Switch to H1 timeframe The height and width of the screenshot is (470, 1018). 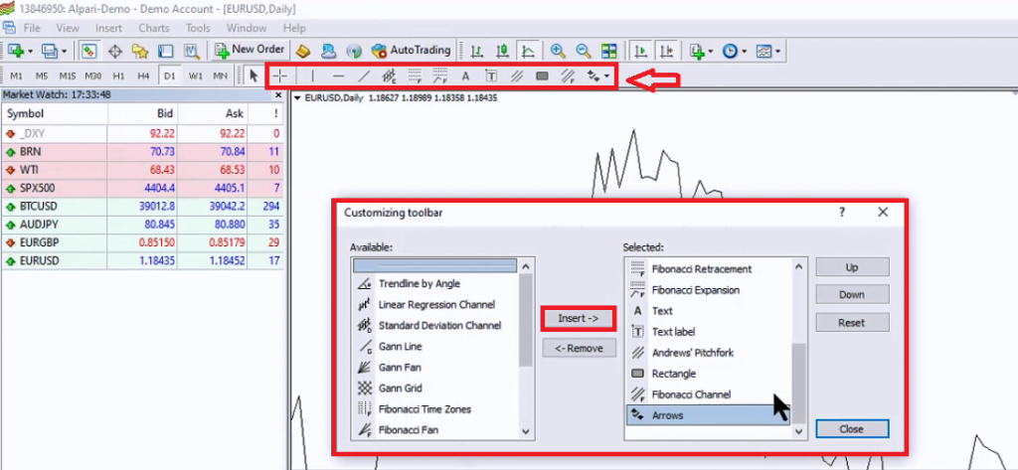118,76
